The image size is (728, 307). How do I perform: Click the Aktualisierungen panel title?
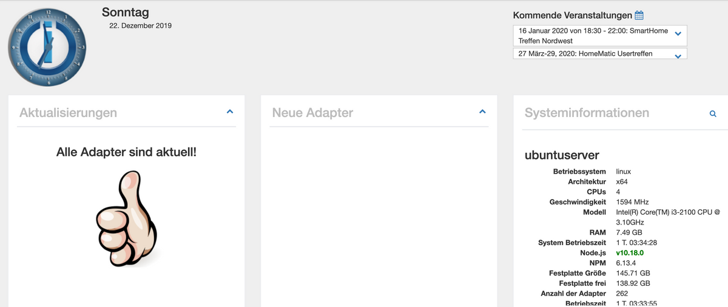pyautogui.click(x=68, y=113)
